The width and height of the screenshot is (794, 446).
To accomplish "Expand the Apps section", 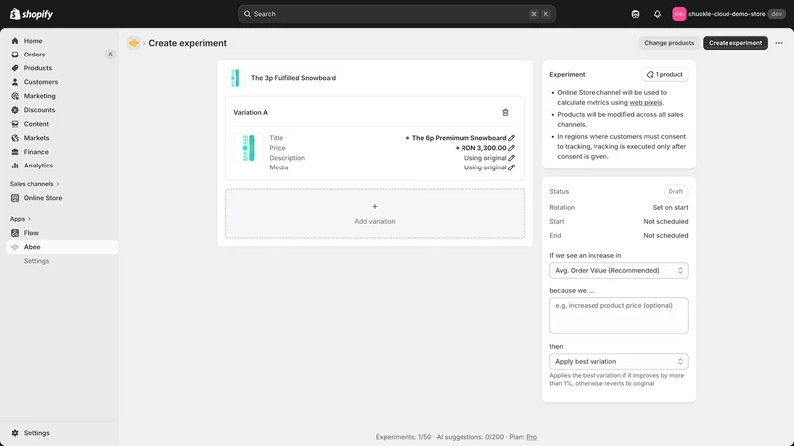I will tap(20, 219).
